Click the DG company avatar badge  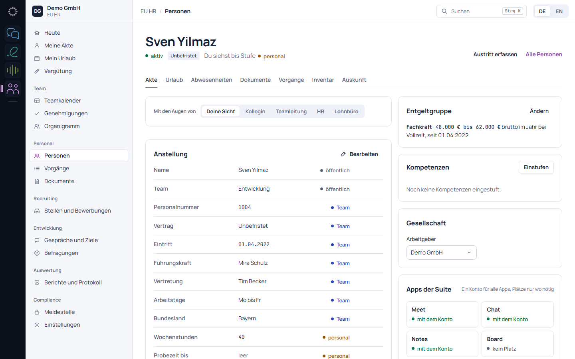pyautogui.click(x=38, y=11)
